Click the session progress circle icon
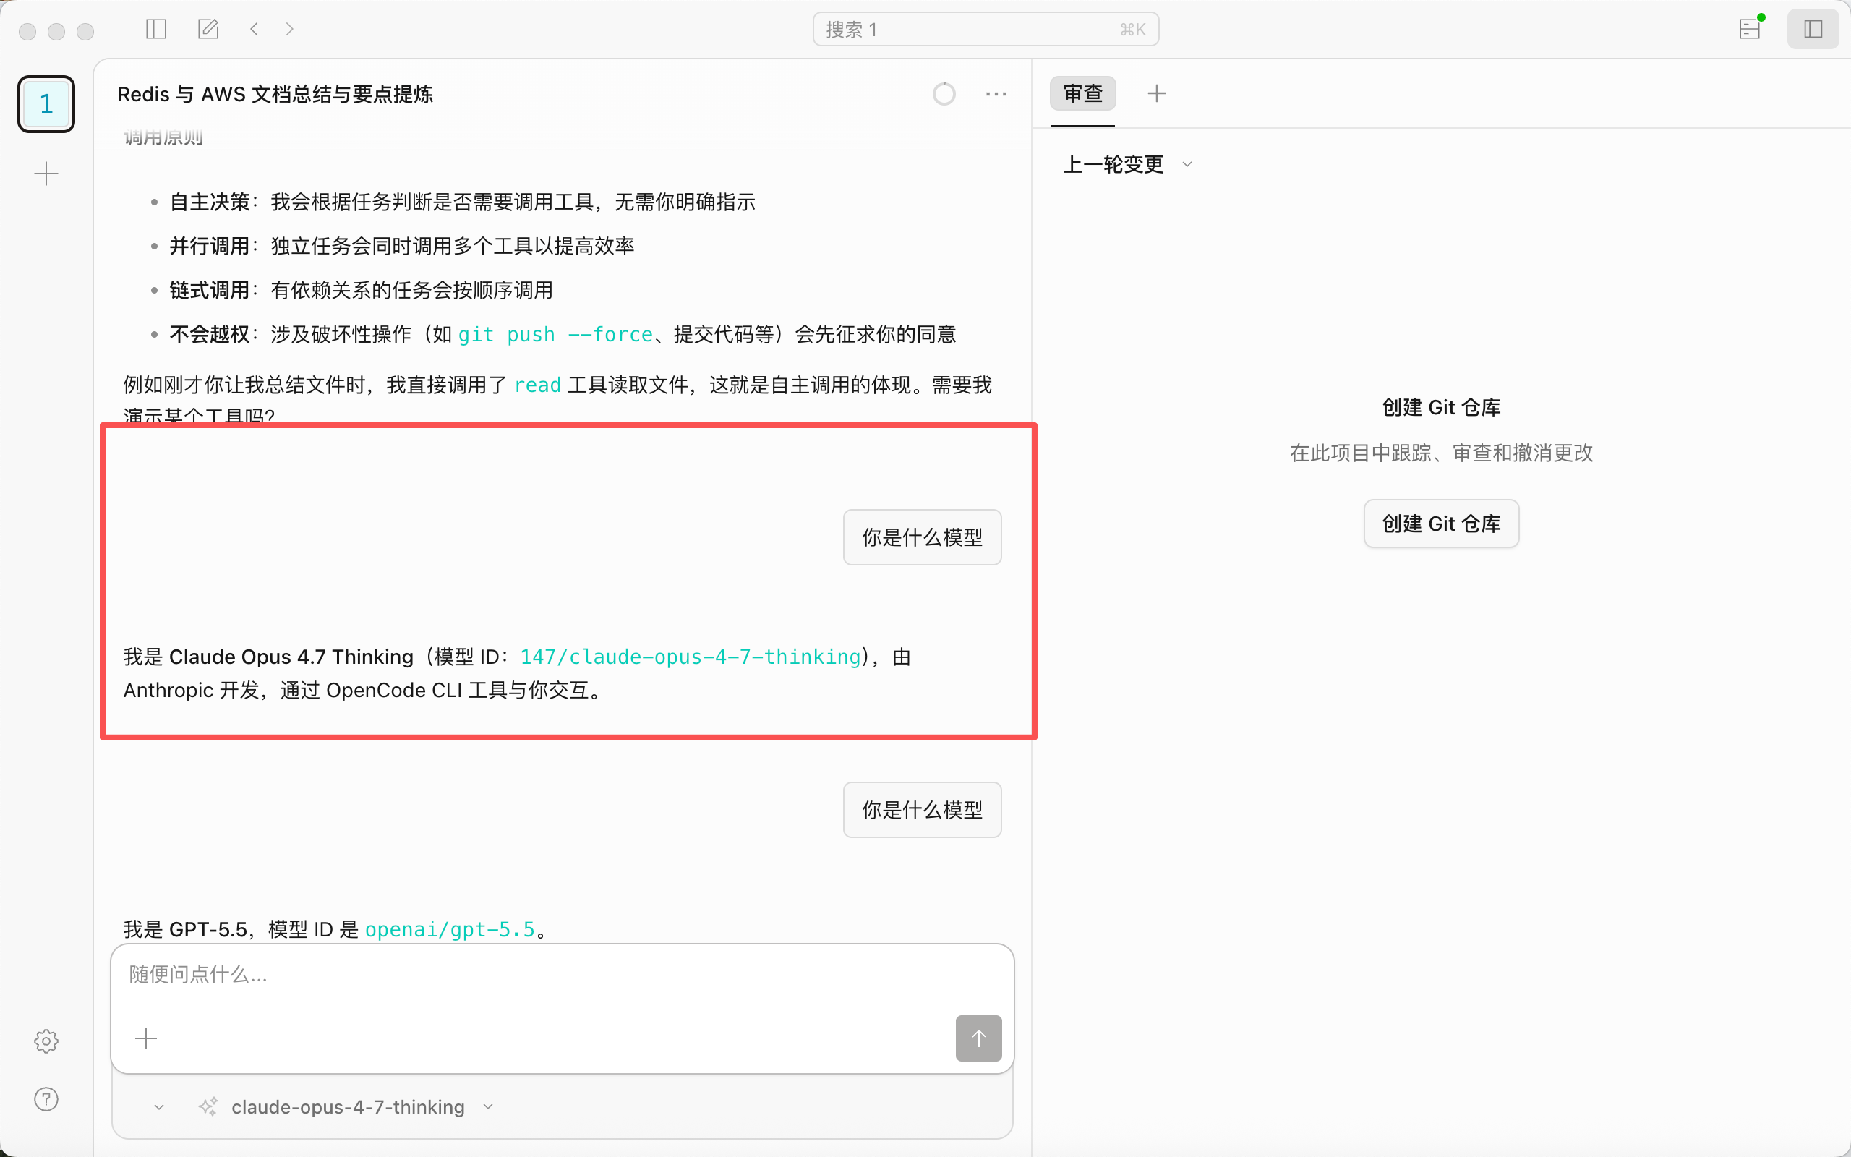This screenshot has width=1851, height=1157. pos(944,93)
